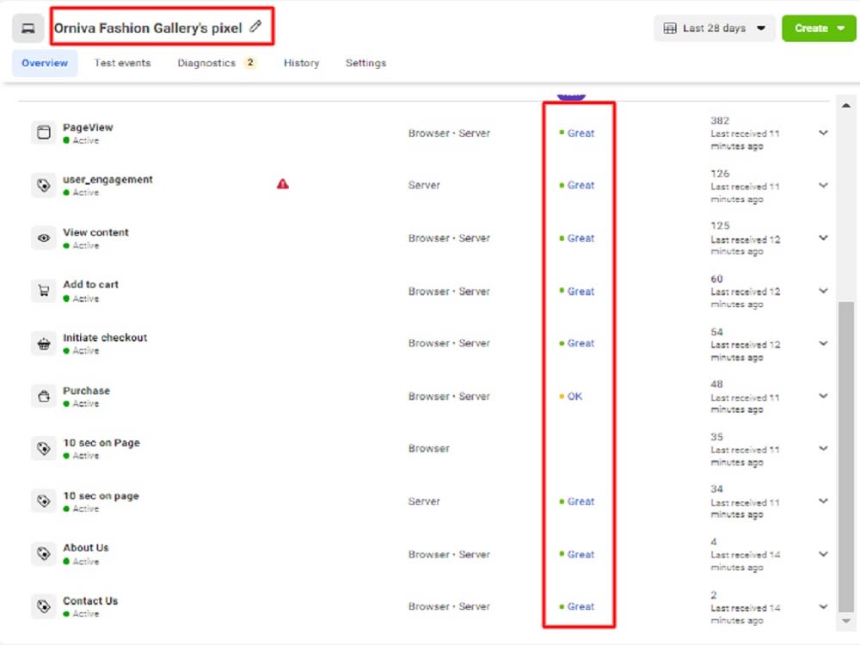Viewport: 860px width, 645px height.
Task: Click the vertical scrollbar thumb
Action: [846, 456]
